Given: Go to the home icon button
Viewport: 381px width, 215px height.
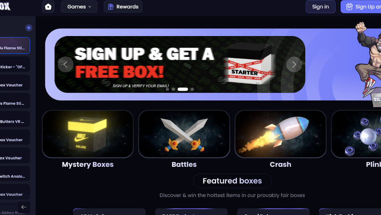Looking at the screenshot, I should 48,6.
